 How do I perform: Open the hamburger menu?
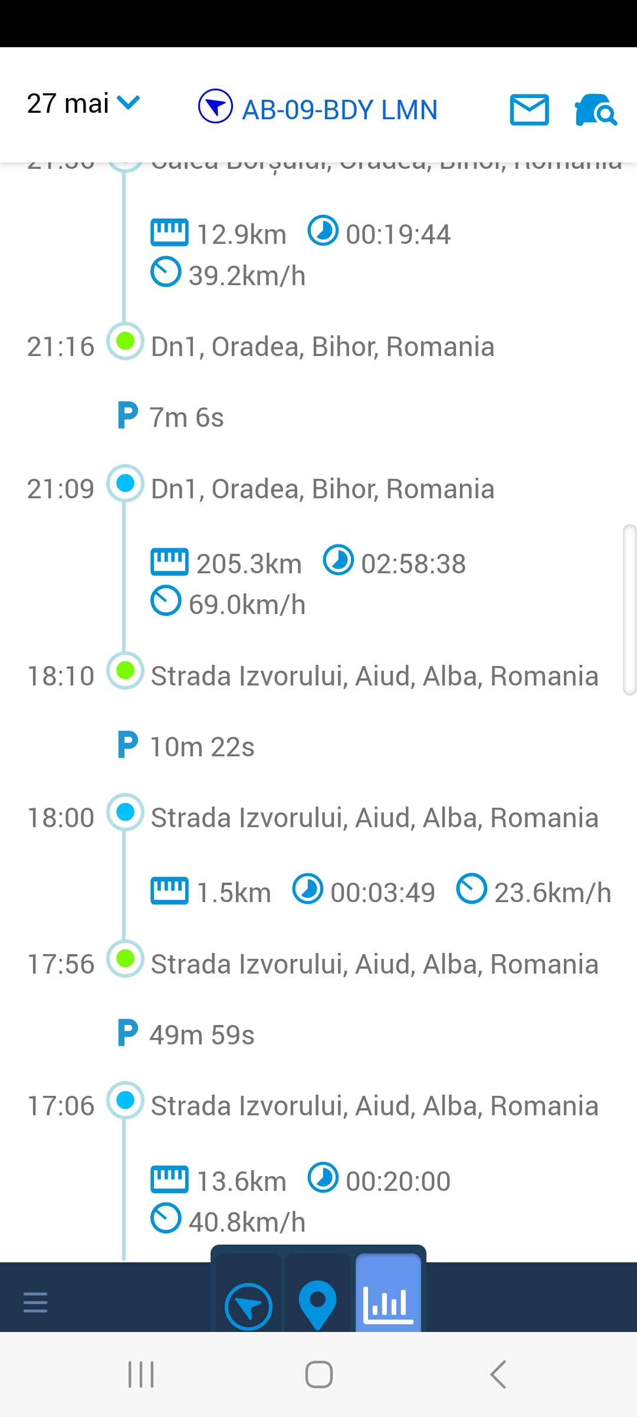(x=35, y=1302)
